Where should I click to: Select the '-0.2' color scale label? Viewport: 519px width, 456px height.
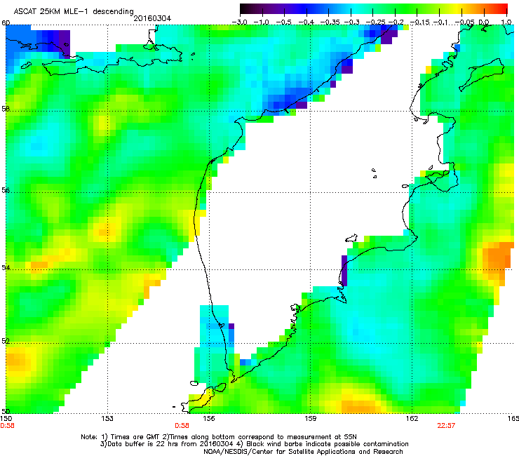coord(396,22)
